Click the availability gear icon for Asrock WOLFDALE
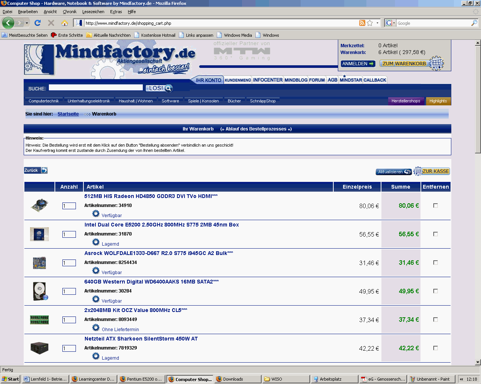Screen dimensions: 481x384 (96, 271)
